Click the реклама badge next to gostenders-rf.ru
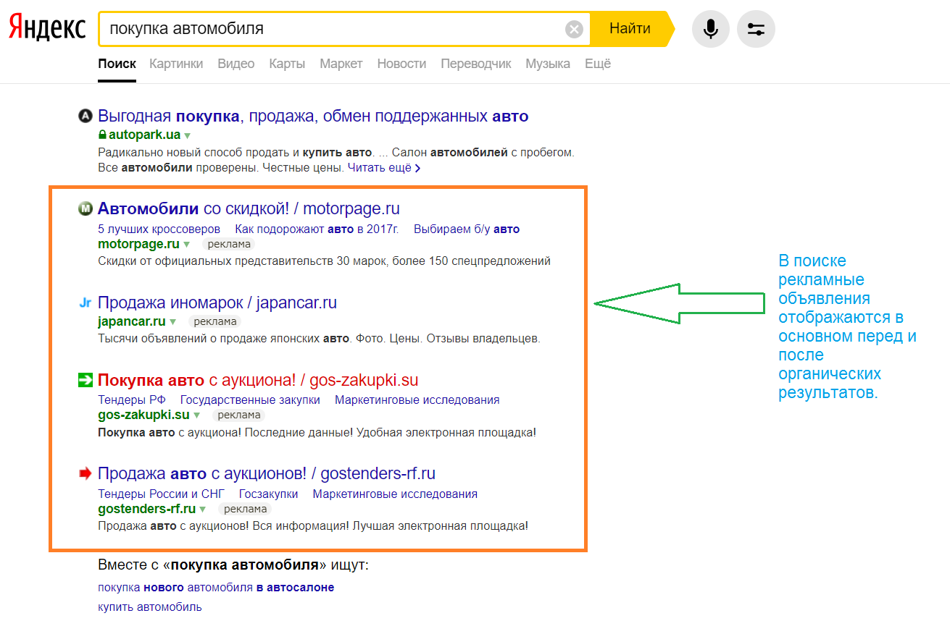The height and width of the screenshot is (621, 950). pyautogui.click(x=245, y=509)
